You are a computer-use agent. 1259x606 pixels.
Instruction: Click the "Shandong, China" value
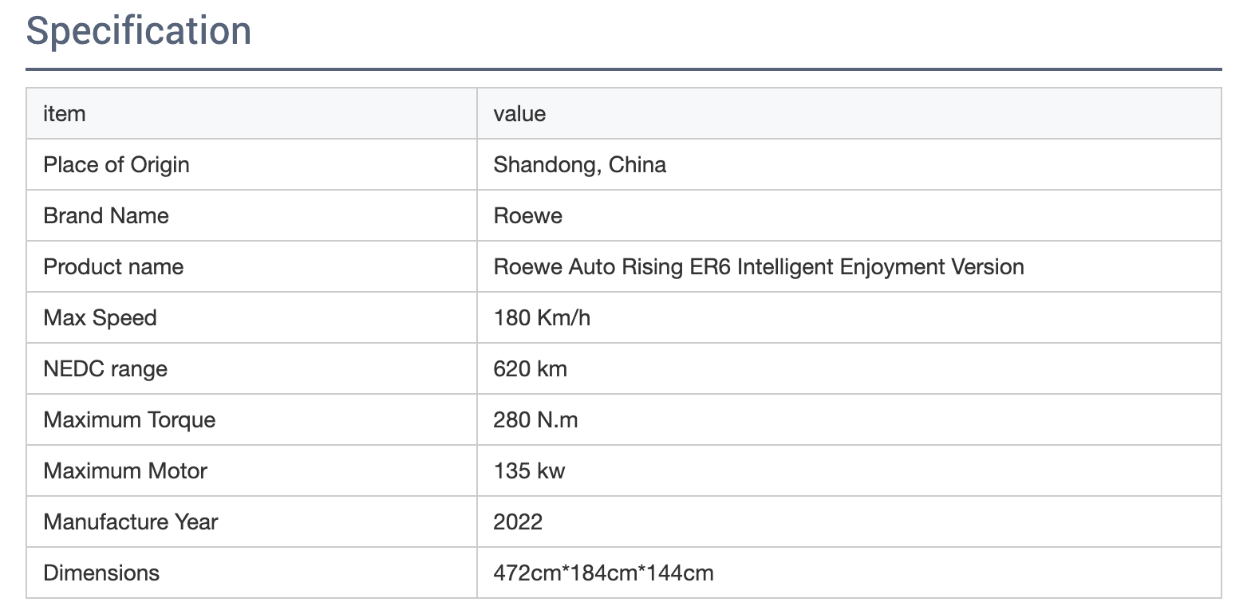click(x=579, y=165)
